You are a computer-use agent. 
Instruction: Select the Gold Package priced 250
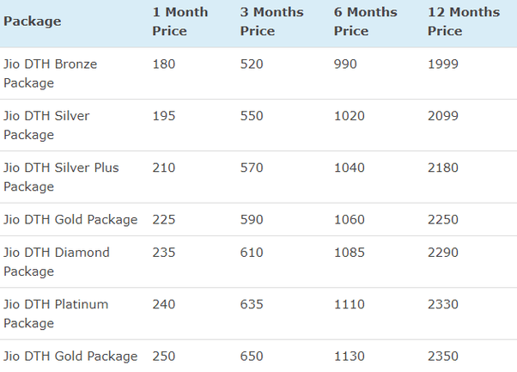point(70,357)
